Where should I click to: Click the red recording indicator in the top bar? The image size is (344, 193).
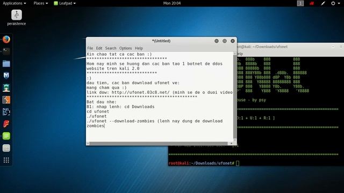[312, 3]
